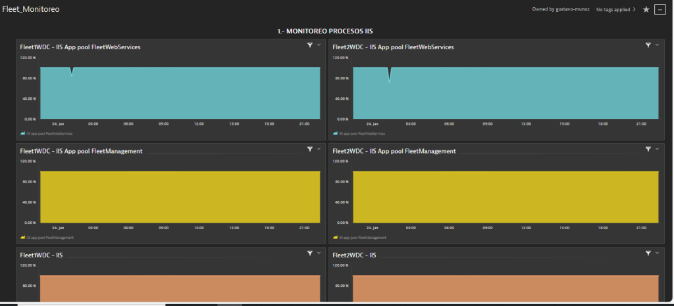The height and width of the screenshot is (306, 674).
Task: Click filter icon on Fleet1WDC - IIS tile
Action: click(309, 253)
